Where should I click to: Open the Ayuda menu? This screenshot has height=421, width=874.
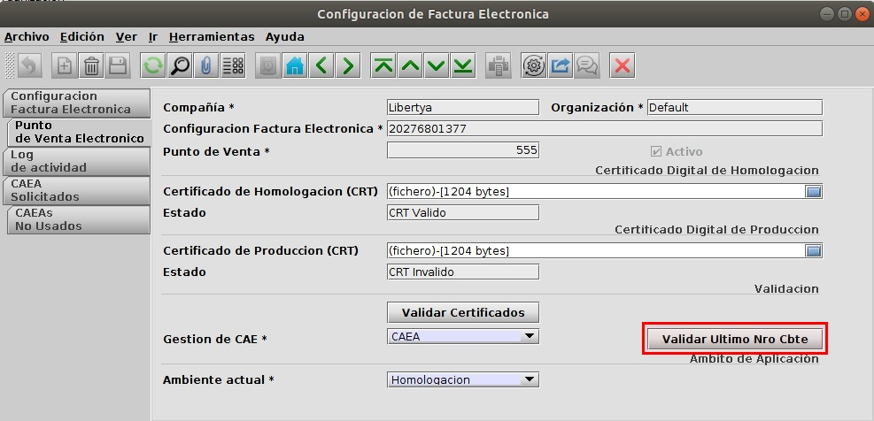point(285,37)
